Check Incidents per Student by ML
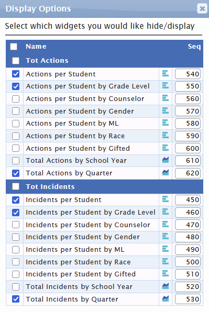The image size is (209, 312). 16,250
